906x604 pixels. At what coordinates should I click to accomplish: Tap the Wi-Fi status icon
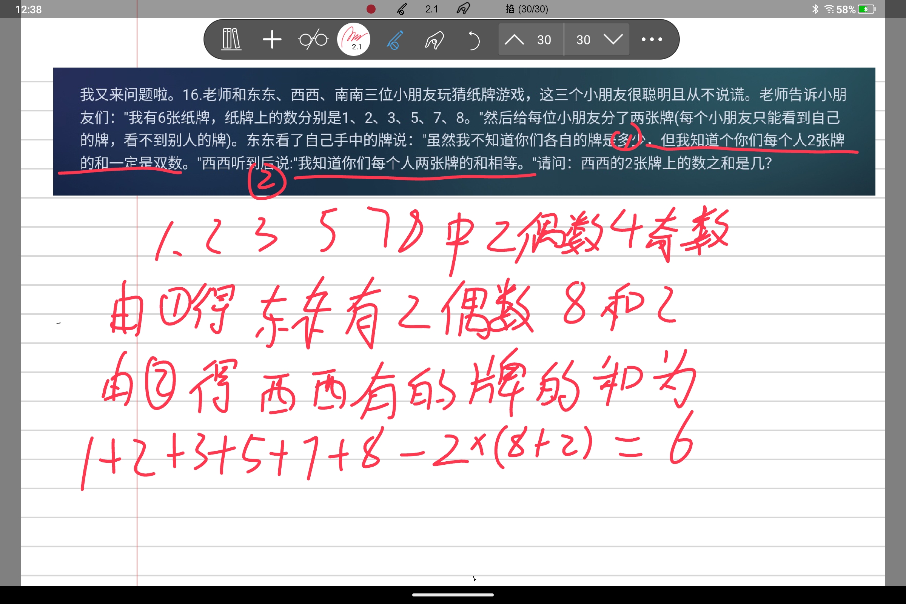click(x=829, y=9)
